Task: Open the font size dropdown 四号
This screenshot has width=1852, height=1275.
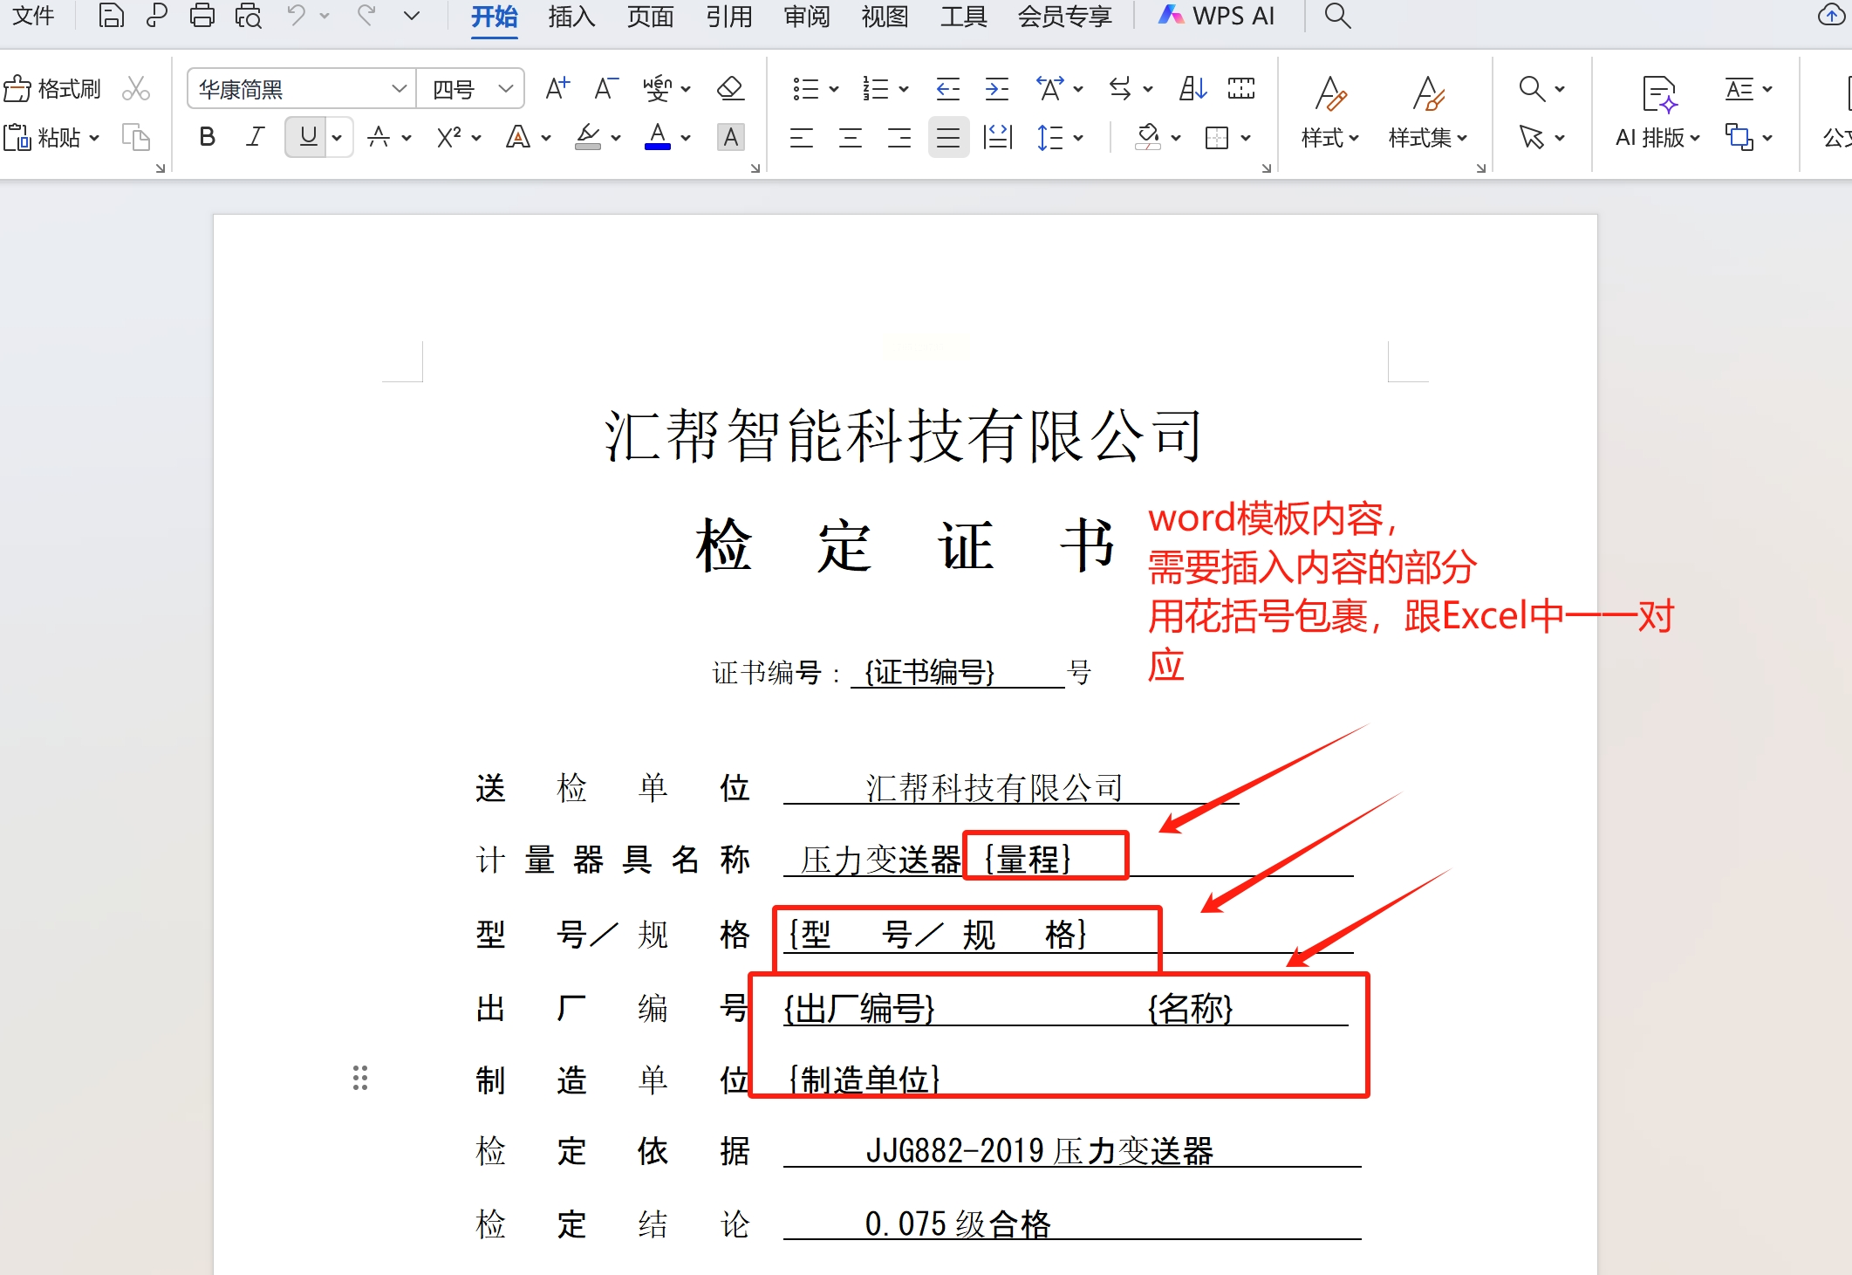Action: tap(505, 89)
